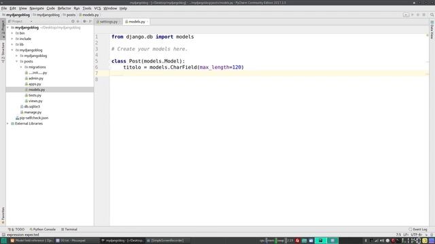
Task: Expand the migrations folder
Action: coord(21,67)
